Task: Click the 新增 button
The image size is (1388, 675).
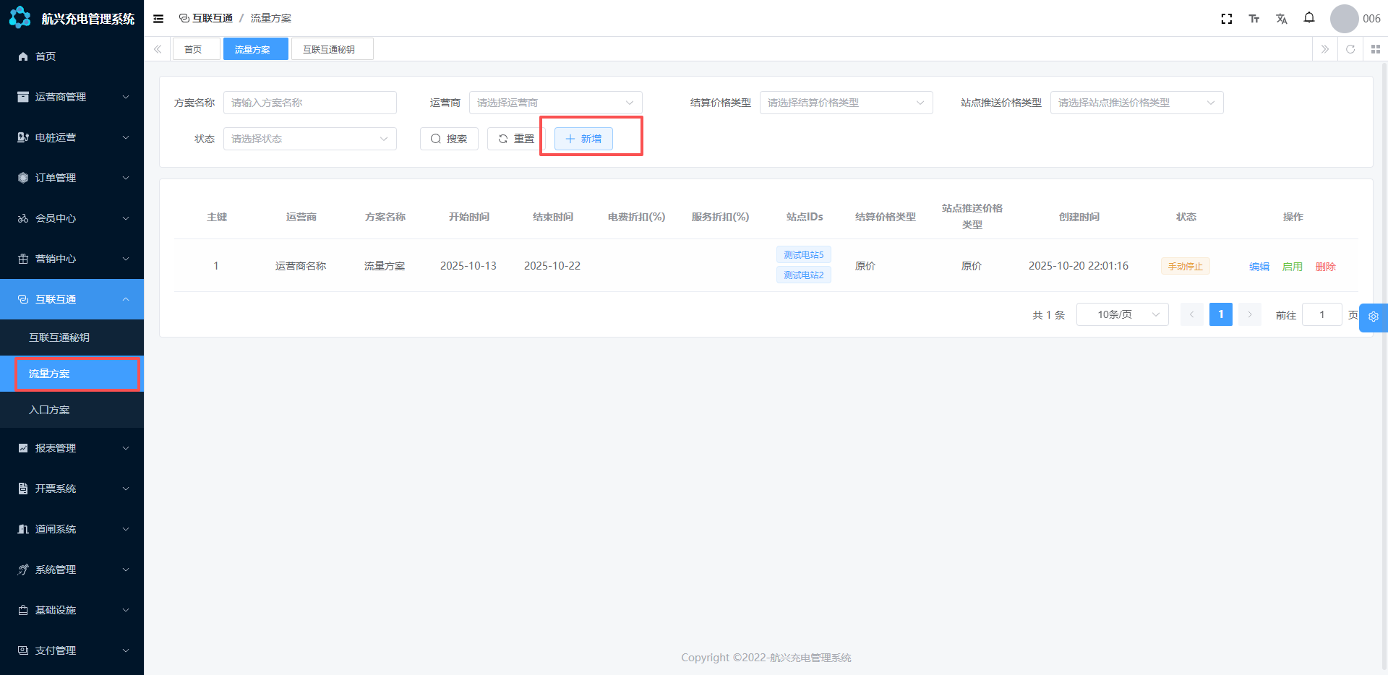Action: (583, 139)
